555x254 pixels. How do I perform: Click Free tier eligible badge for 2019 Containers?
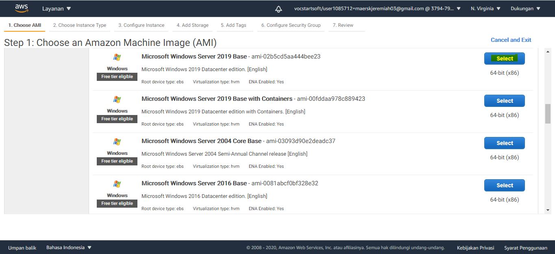[x=117, y=119]
